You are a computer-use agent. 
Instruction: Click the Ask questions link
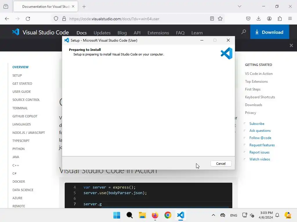coord(260,131)
